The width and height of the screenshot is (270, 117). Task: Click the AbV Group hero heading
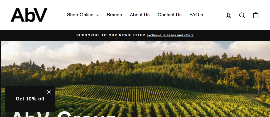pos(64,114)
